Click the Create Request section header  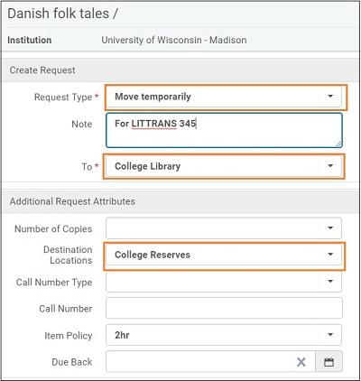point(42,70)
